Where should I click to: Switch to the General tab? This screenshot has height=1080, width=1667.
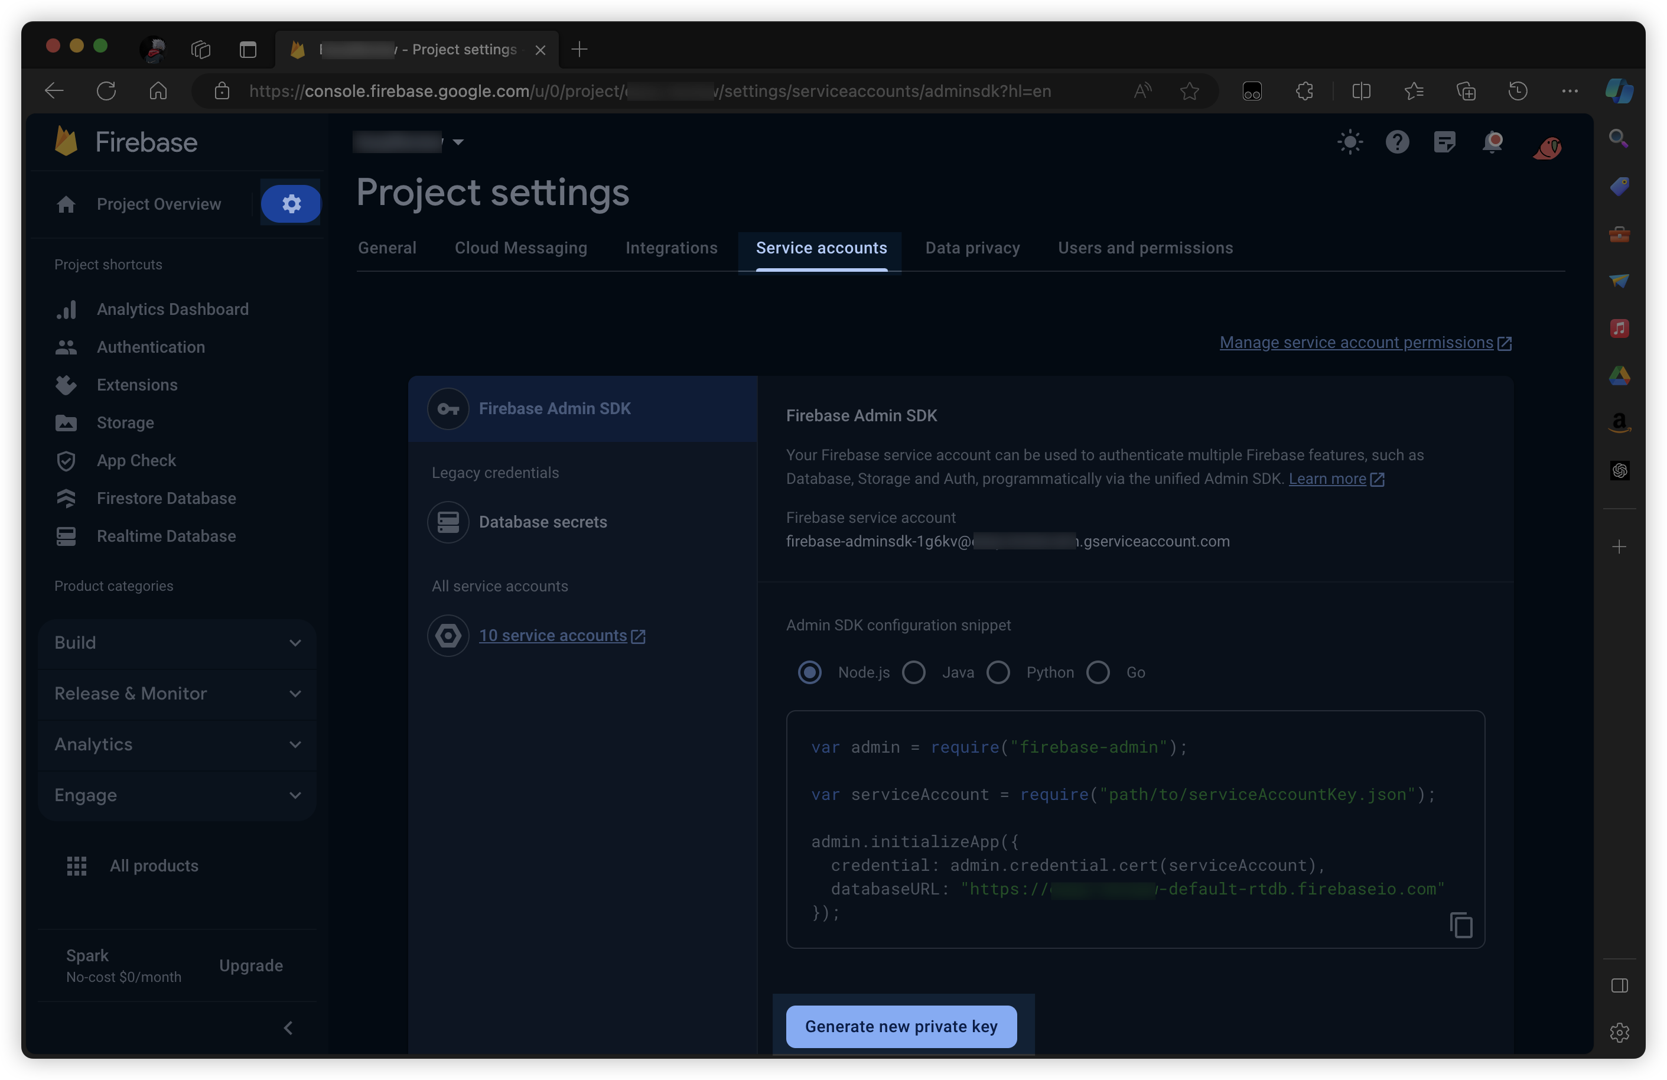tap(388, 248)
